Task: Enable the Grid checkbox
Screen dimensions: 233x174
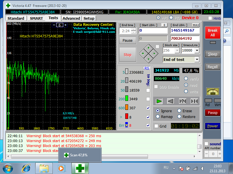Action: pos(156,126)
